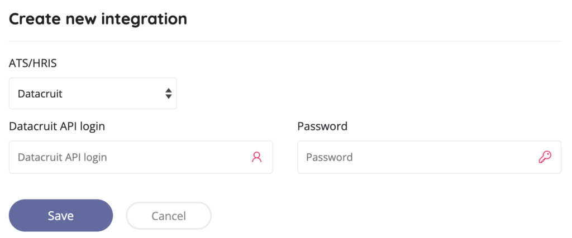
Task: Click the "Save" text on purple button
Action: (61, 216)
